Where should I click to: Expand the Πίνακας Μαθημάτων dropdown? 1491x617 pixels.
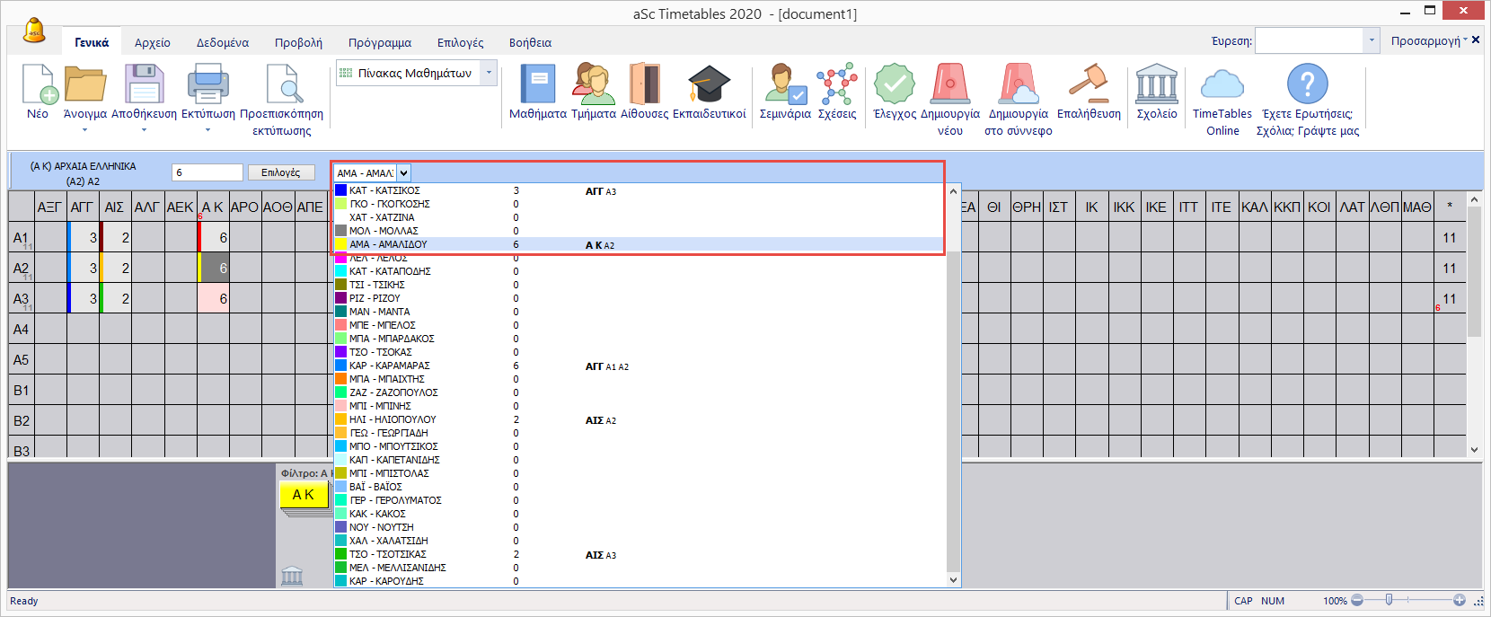coord(489,73)
